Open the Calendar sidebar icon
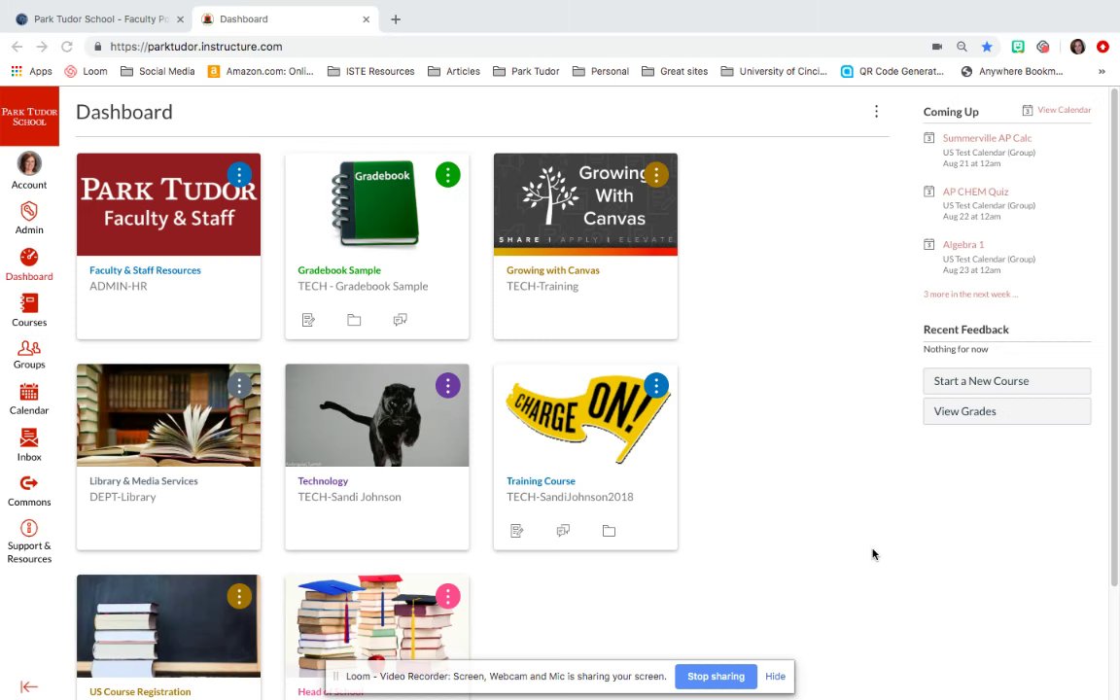The image size is (1120, 700). 29,400
